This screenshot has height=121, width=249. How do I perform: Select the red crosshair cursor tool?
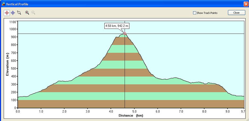pyautogui.click(x=7, y=13)
